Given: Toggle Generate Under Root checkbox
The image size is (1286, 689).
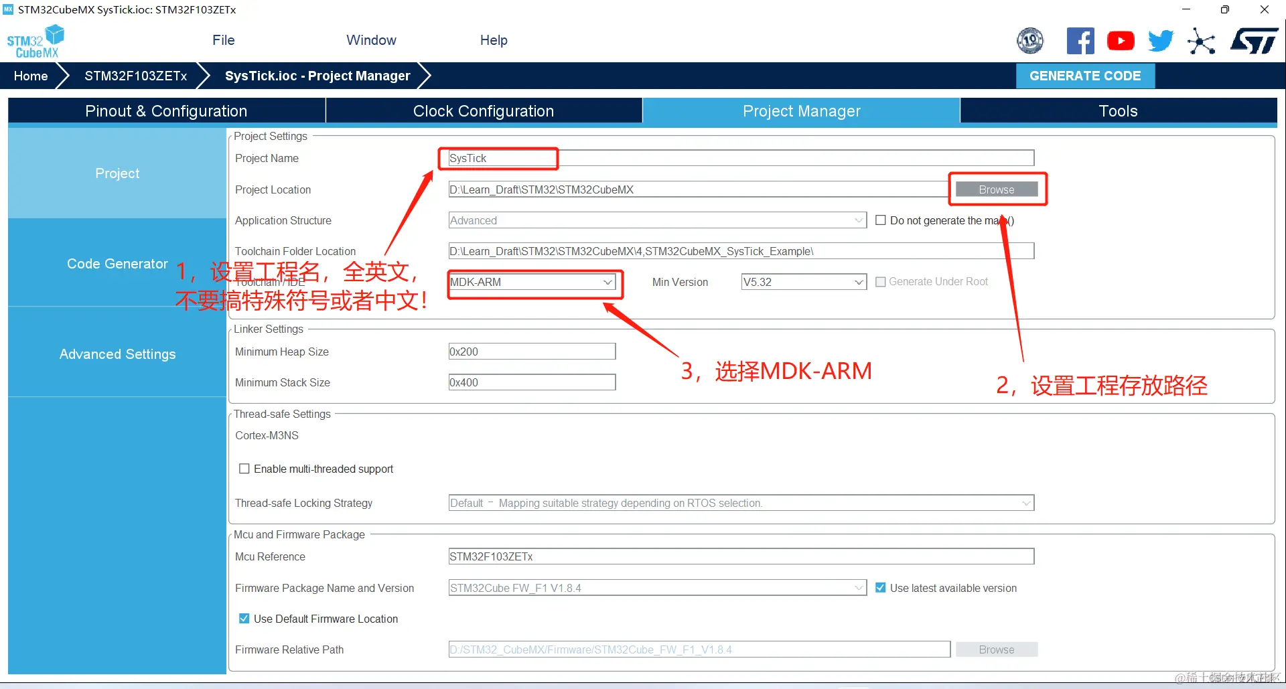Looking at the screenshot, I should tap(881, 282).
